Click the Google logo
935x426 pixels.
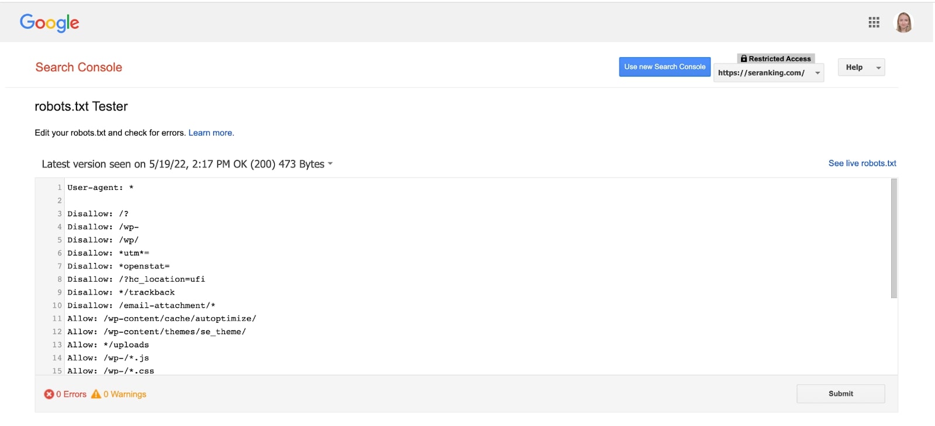49,23
